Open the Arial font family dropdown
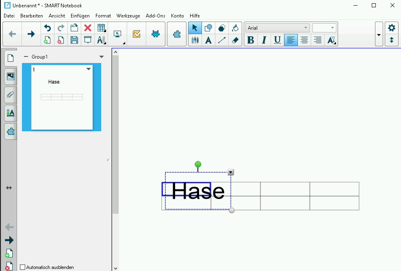This screenshot has width=401, height=271. [x=277, y=28]
